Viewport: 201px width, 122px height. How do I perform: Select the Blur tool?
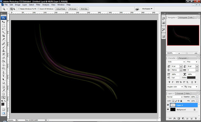click(3, 65)
